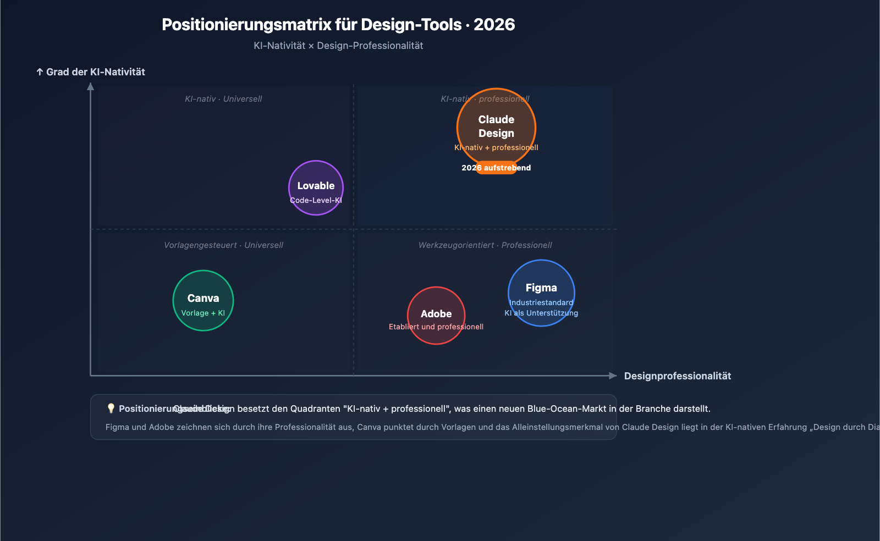Click the 'Industriestandard' text inside Figma bubble
The image size is (880, 541).
click(x=541, y=302)
